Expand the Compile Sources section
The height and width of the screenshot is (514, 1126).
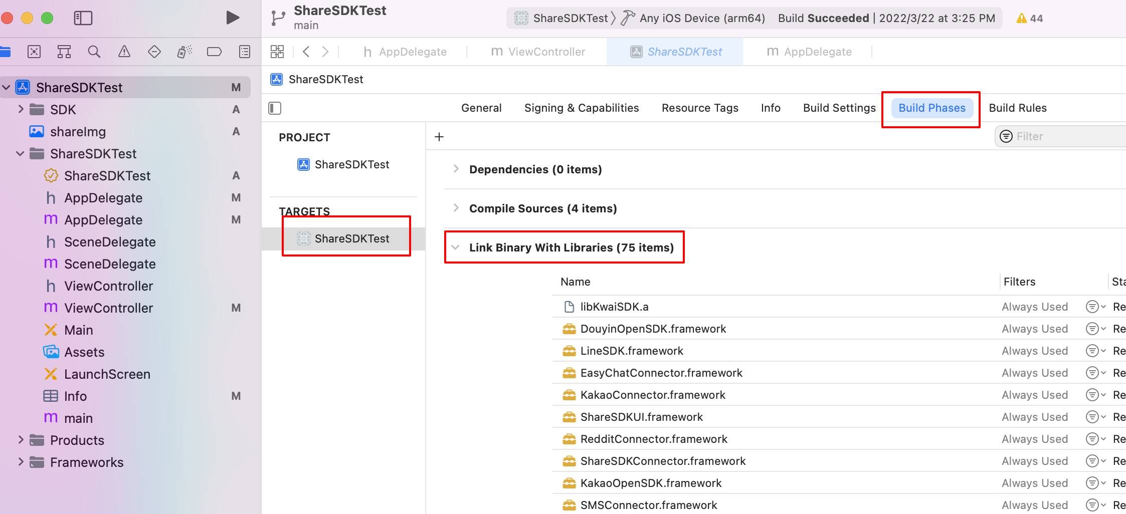coord(456,208)
